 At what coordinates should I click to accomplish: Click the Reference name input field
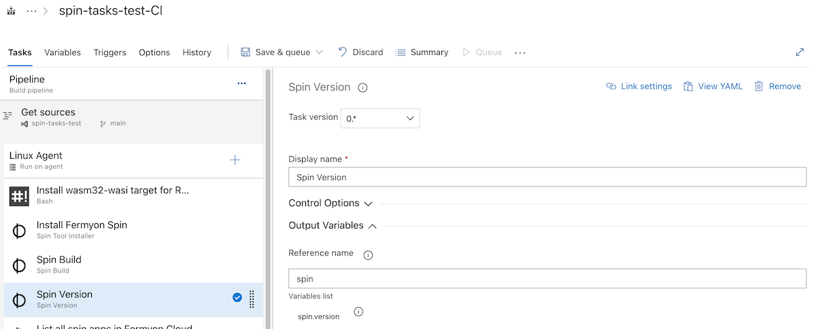tap(547, 279)
